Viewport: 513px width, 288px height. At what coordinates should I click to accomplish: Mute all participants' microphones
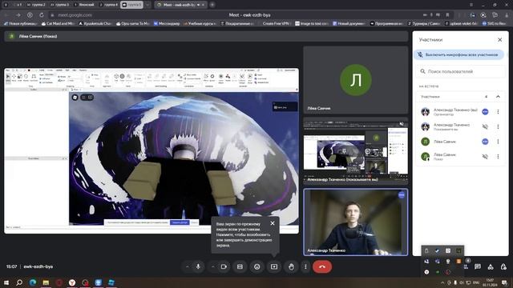[x=459, y=54]
